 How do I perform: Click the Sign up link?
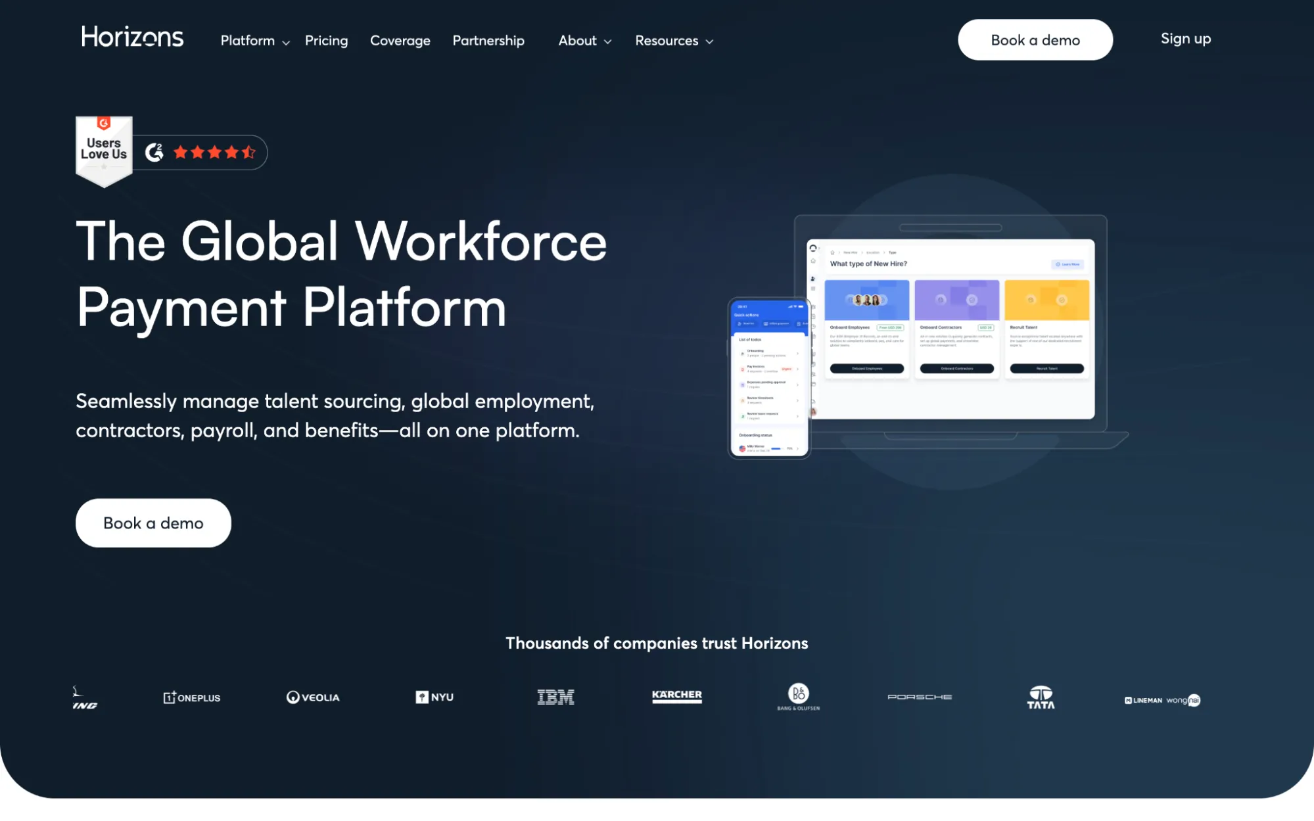coord(1185,39)
